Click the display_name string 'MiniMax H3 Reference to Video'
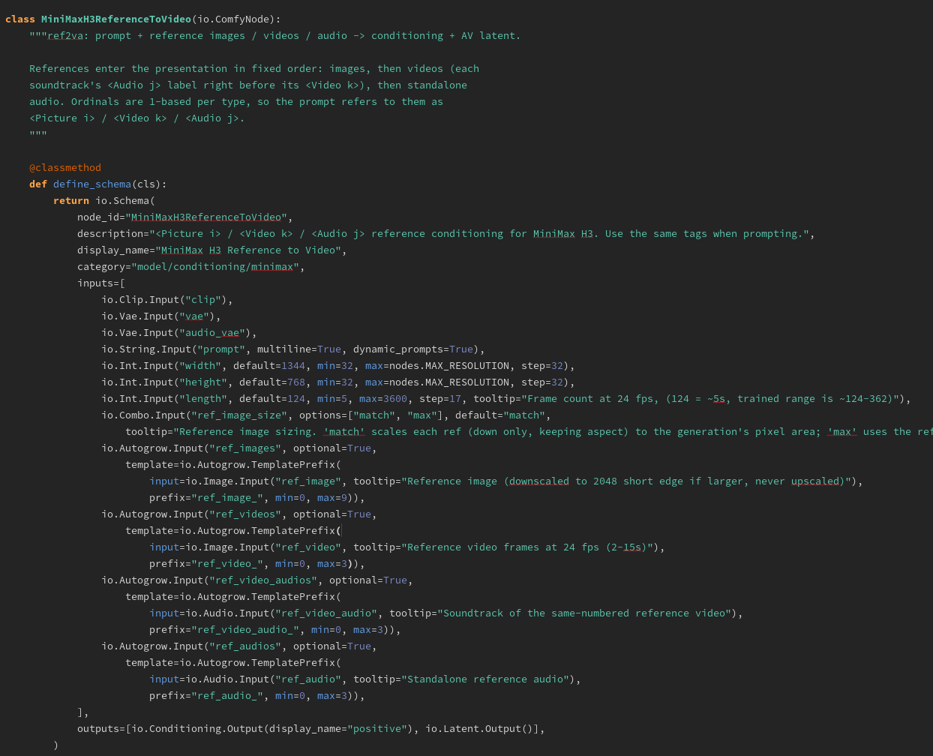933x756 pixels. click(x=248, y=250)
